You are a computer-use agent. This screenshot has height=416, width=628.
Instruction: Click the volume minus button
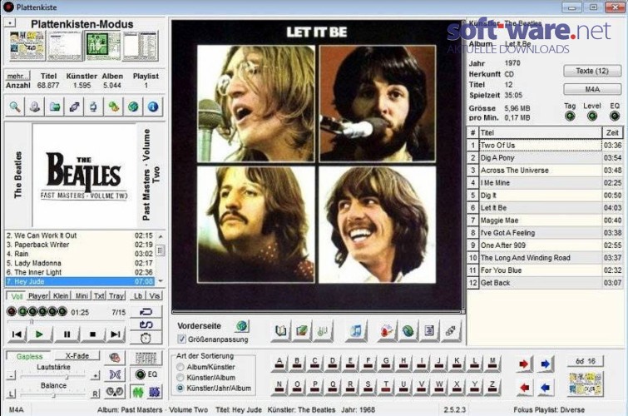point(11,375)
